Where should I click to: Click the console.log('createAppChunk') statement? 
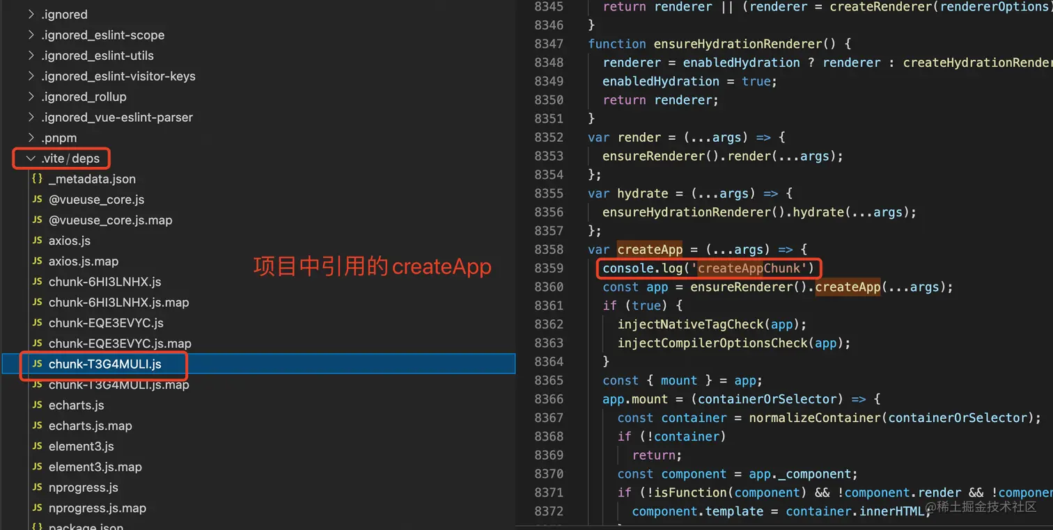(709, 268)
